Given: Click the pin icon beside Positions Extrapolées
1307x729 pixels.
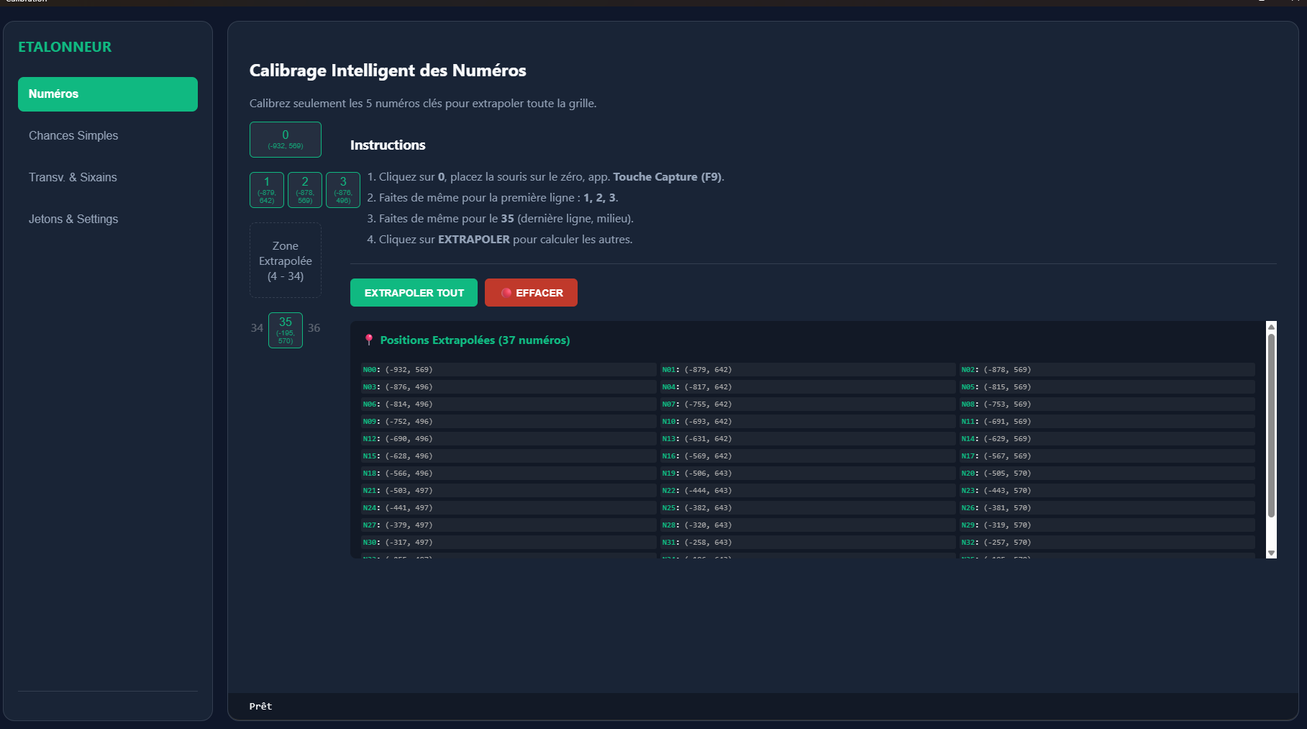Looking at the screenshot, I should (370, 339).
